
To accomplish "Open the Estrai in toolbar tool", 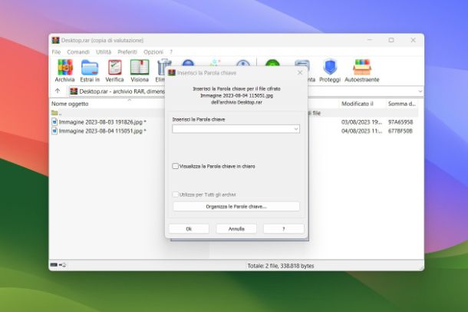I will pyautogui.click(x=90, y=71).
